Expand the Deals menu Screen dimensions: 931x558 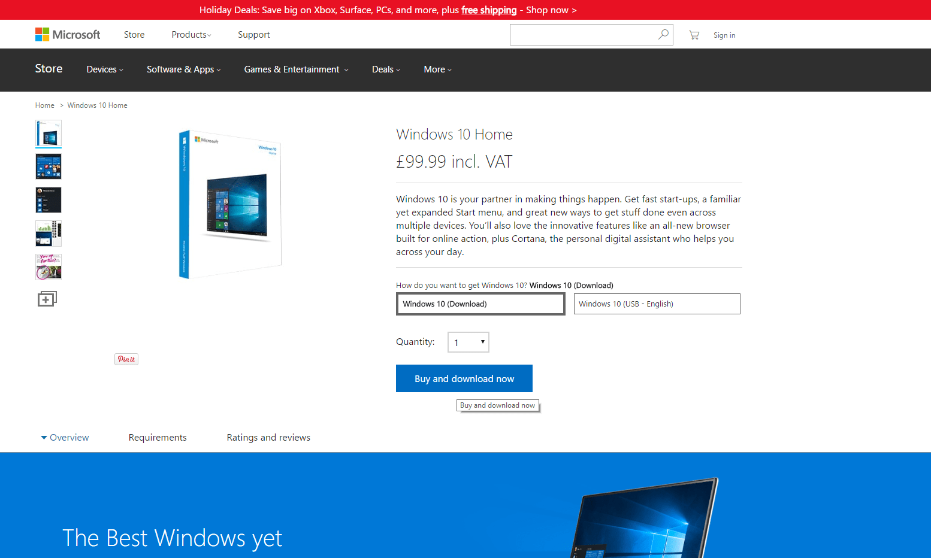click(x=386, y=69)
